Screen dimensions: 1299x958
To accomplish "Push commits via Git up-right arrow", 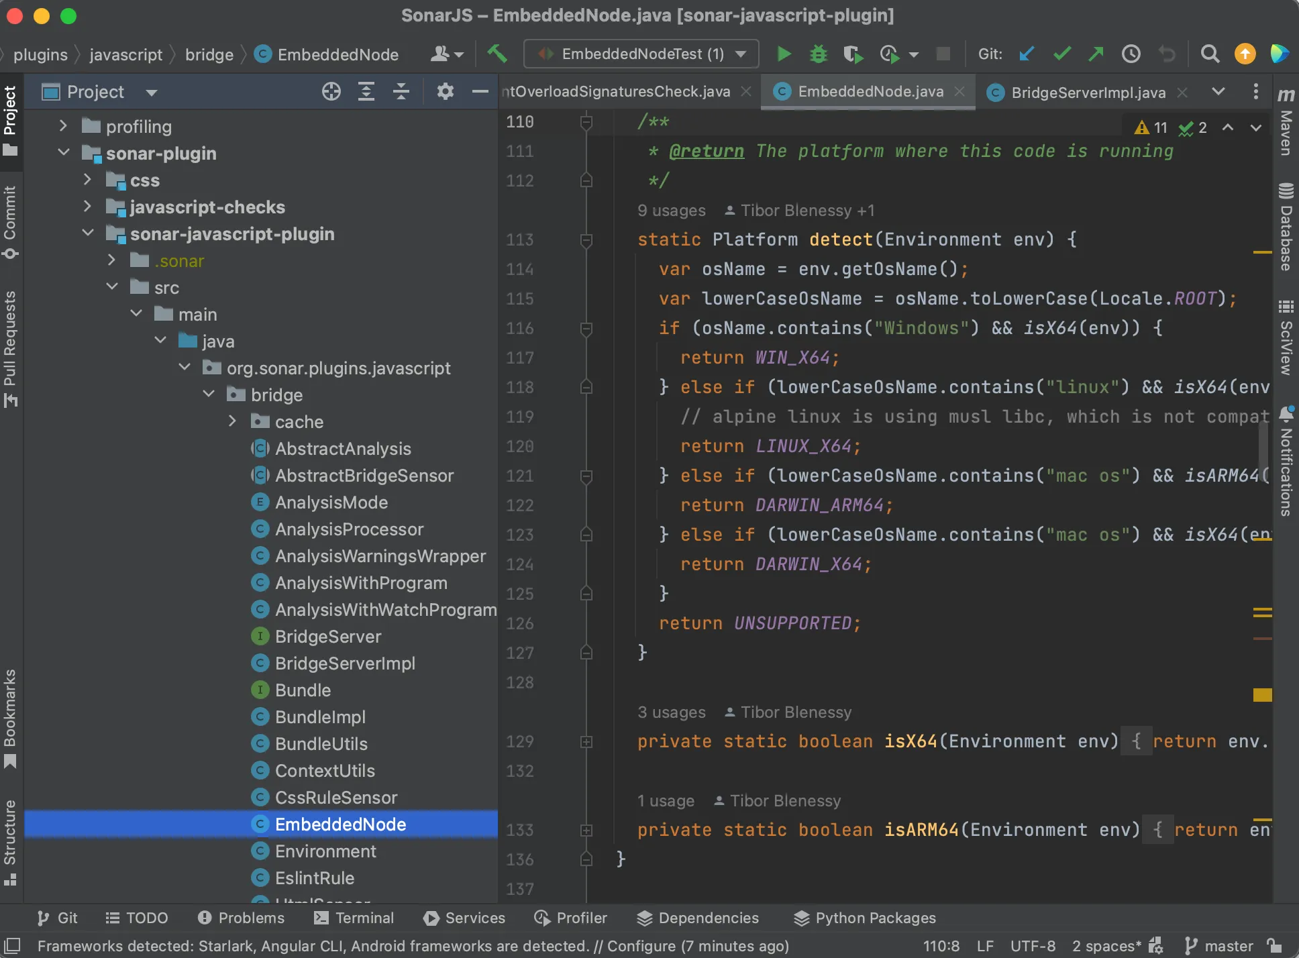I will point(1096,54).
